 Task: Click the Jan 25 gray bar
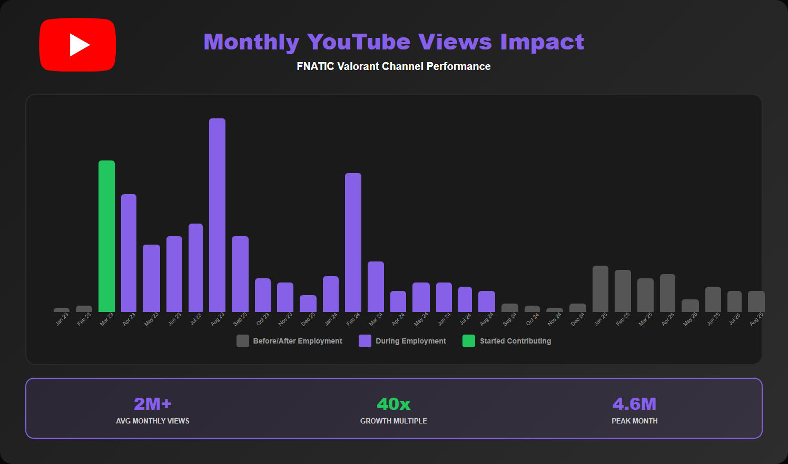[600, 289]
